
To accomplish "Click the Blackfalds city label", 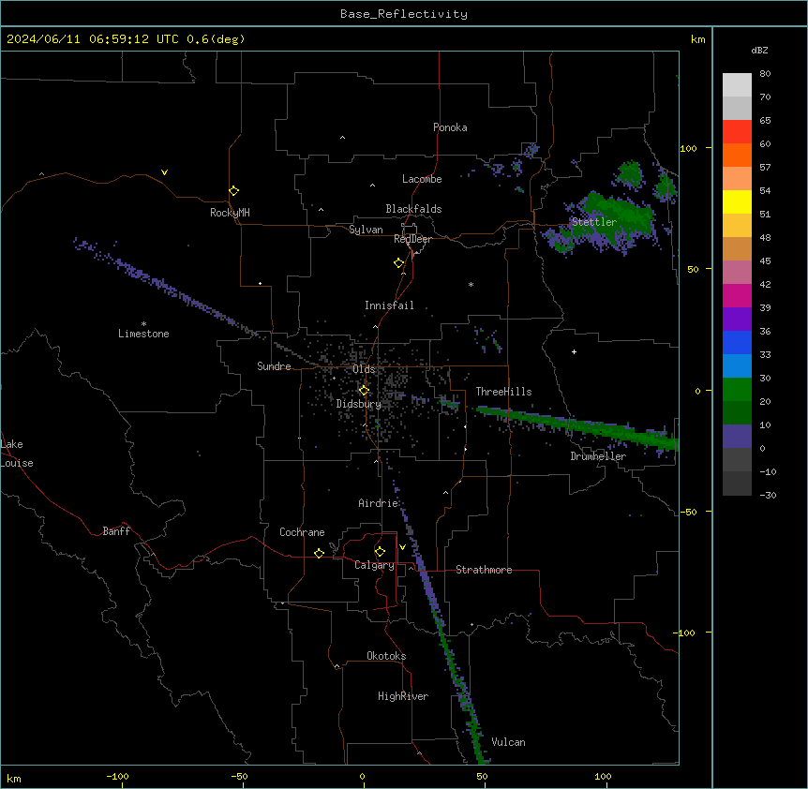I will click(413, 209).
